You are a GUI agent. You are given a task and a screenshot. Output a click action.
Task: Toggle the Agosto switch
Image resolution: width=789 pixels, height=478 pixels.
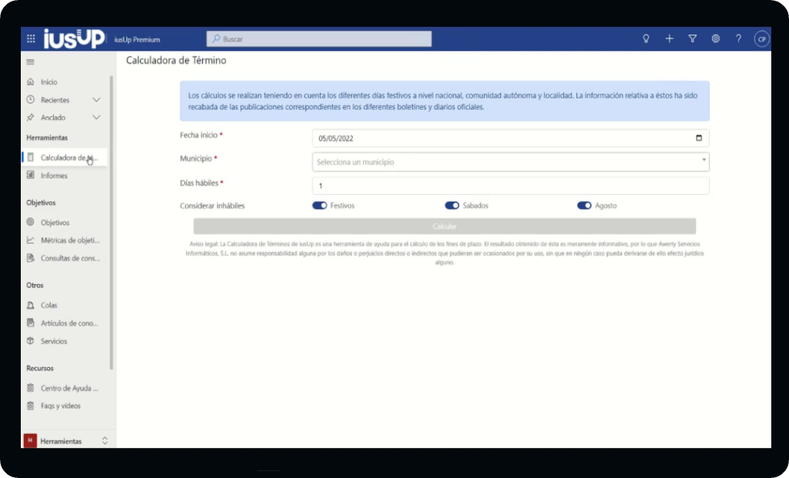(584, 206)
